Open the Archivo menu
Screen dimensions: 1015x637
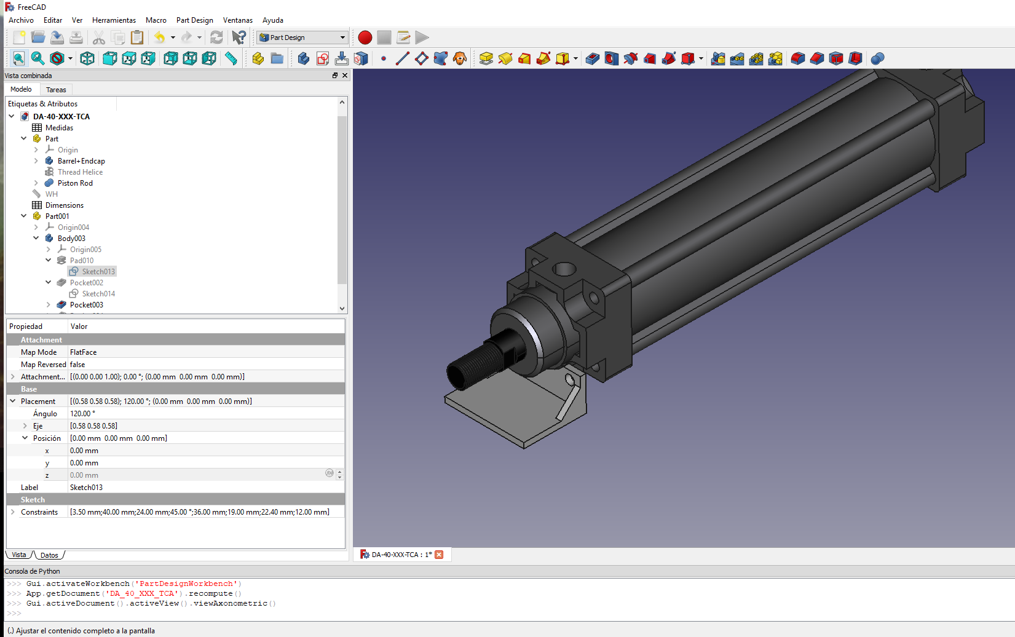click(21, 20)
